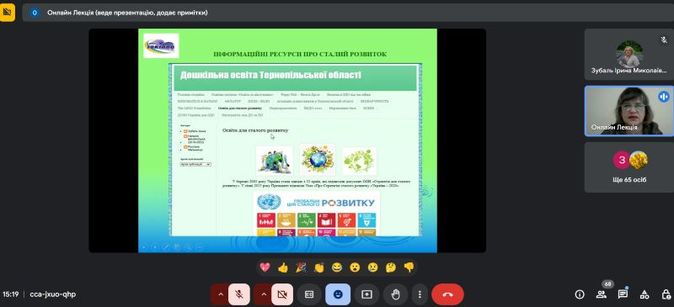The width and height of the screenshot is (674, 307).
Task: Open camera video settings arrow
Action: point(264,294)
